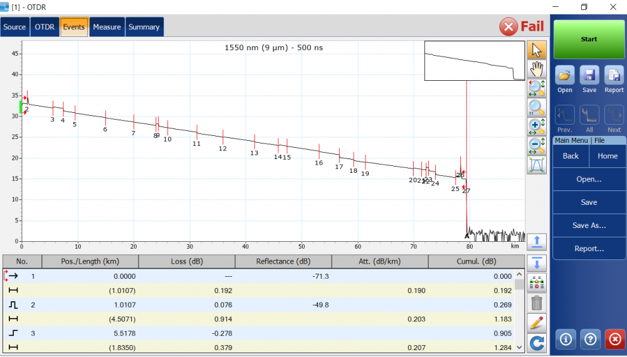The image size is (627, 357).
Task: Open help with the question mark button
Action: [x=590, y=339]
